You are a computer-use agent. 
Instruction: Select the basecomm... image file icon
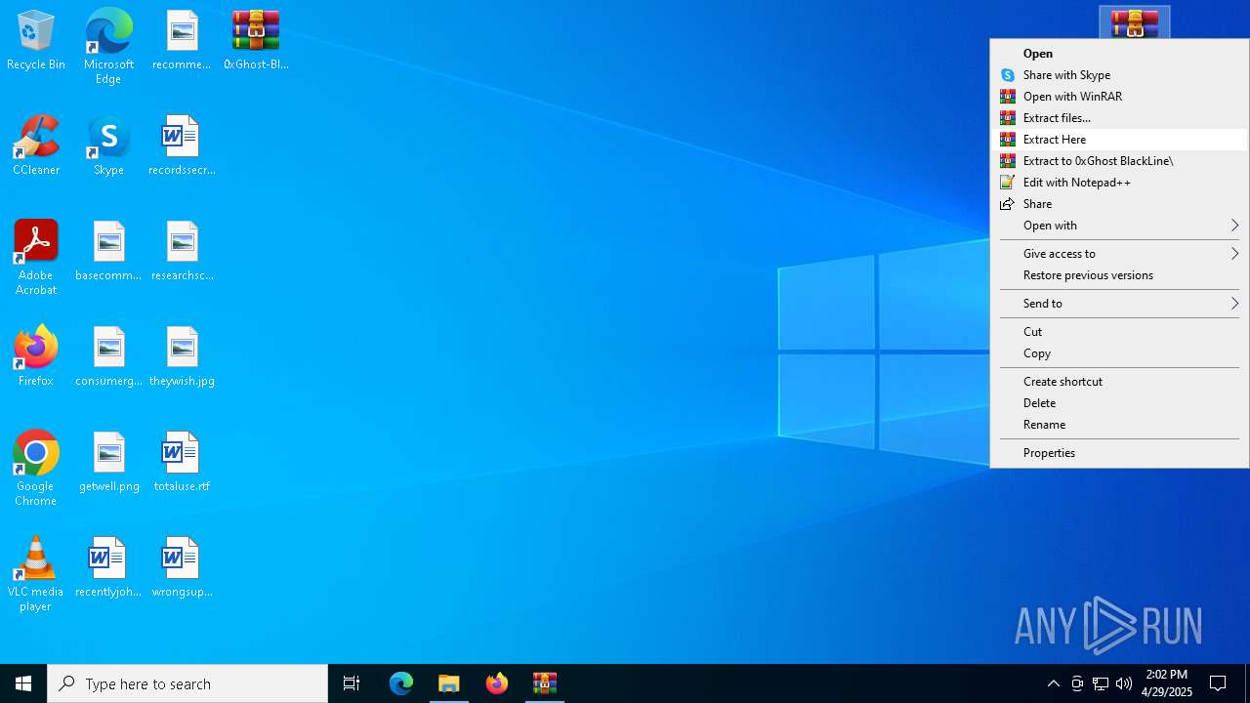tap(108, 252)
